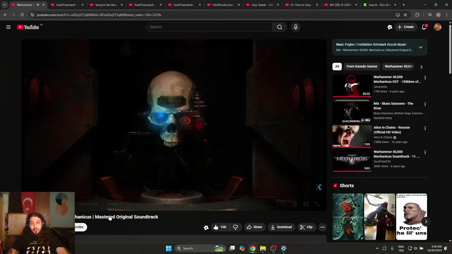View site information icon in the address bar
This screenshot has height=254, width=452.
point(32,15)
